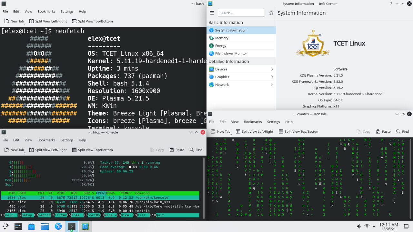Click the Copy icon in htop Konsole toolbar
The width and height of the screenshot is (413, 232).
[157, 150]
